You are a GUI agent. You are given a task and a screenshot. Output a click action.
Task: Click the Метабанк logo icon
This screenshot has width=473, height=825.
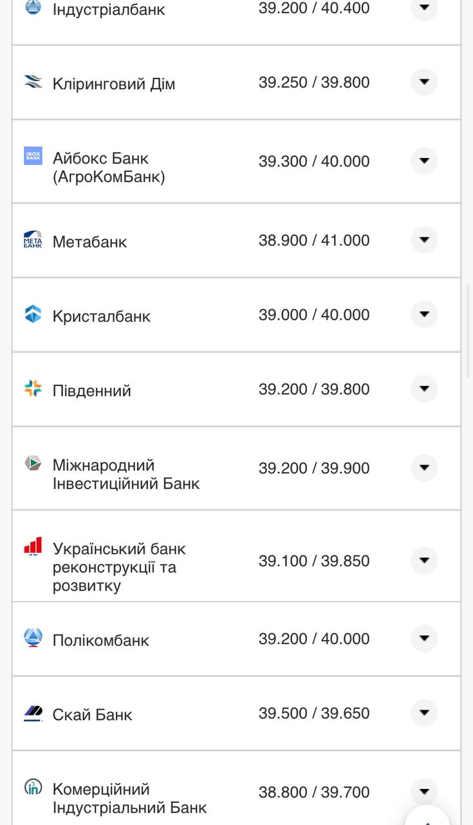[33, 240]
